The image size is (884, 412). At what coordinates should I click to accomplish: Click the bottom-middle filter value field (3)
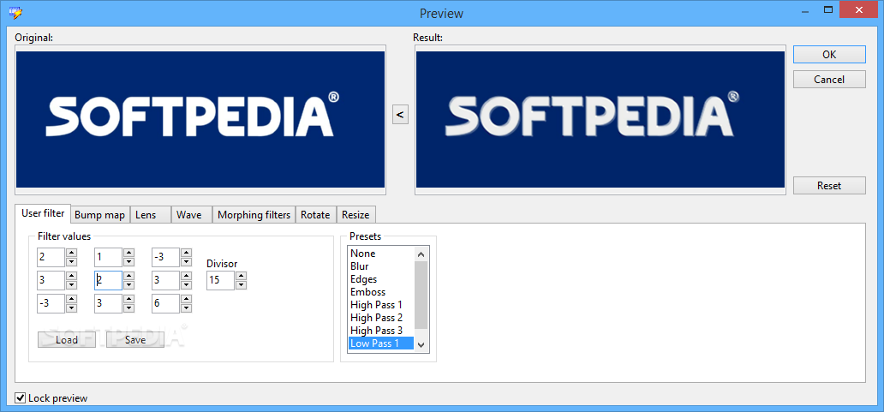(x=108, y=302)
